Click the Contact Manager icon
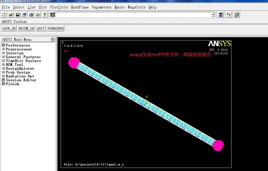 [x=237, y=15]
